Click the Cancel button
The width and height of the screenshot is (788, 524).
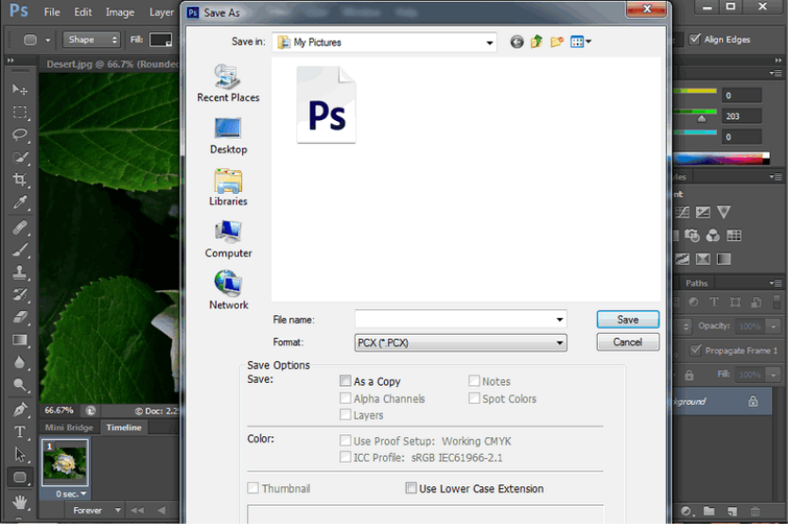(x=628, y=342)
